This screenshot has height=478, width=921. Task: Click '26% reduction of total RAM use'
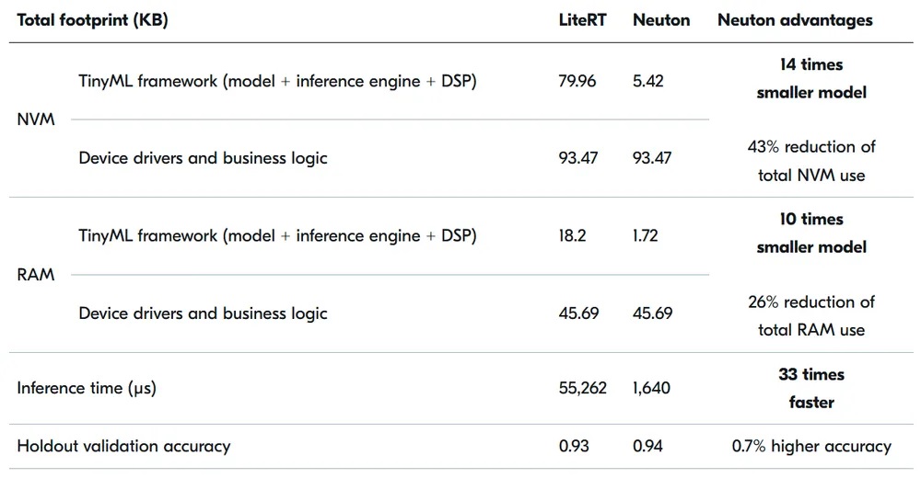click(811, 315)
